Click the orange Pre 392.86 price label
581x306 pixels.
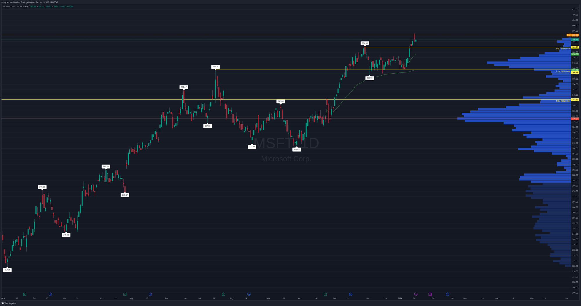click(573, 35)
